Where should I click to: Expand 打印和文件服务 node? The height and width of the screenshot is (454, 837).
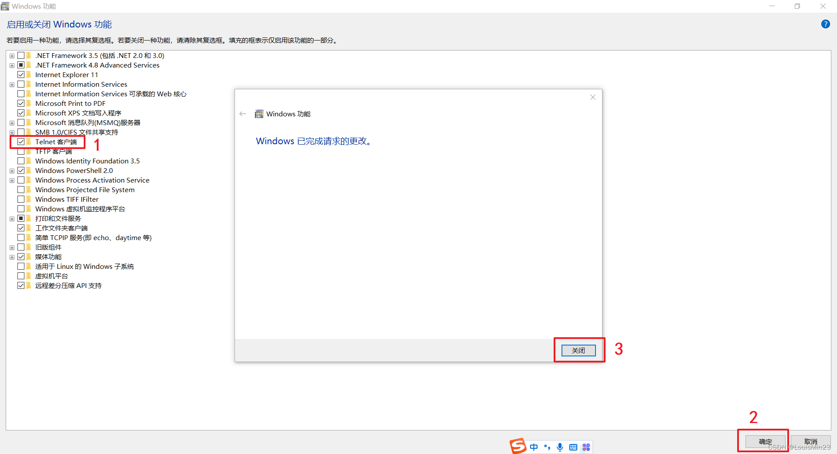click(x=12, y=219)
